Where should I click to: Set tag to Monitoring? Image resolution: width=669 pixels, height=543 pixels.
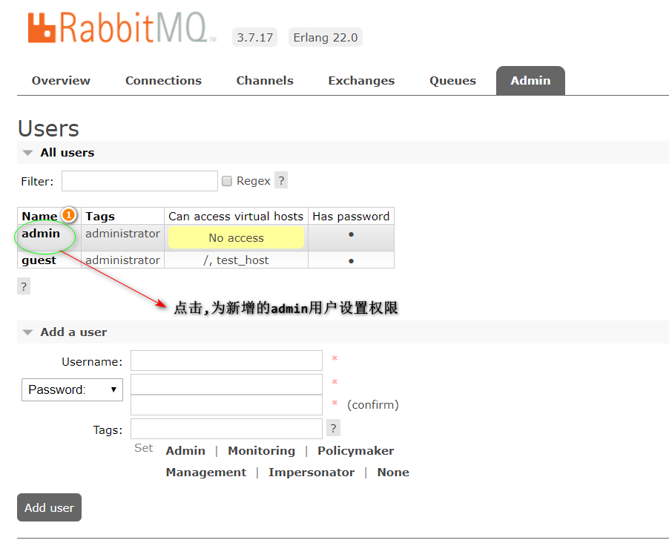[262, 451]
